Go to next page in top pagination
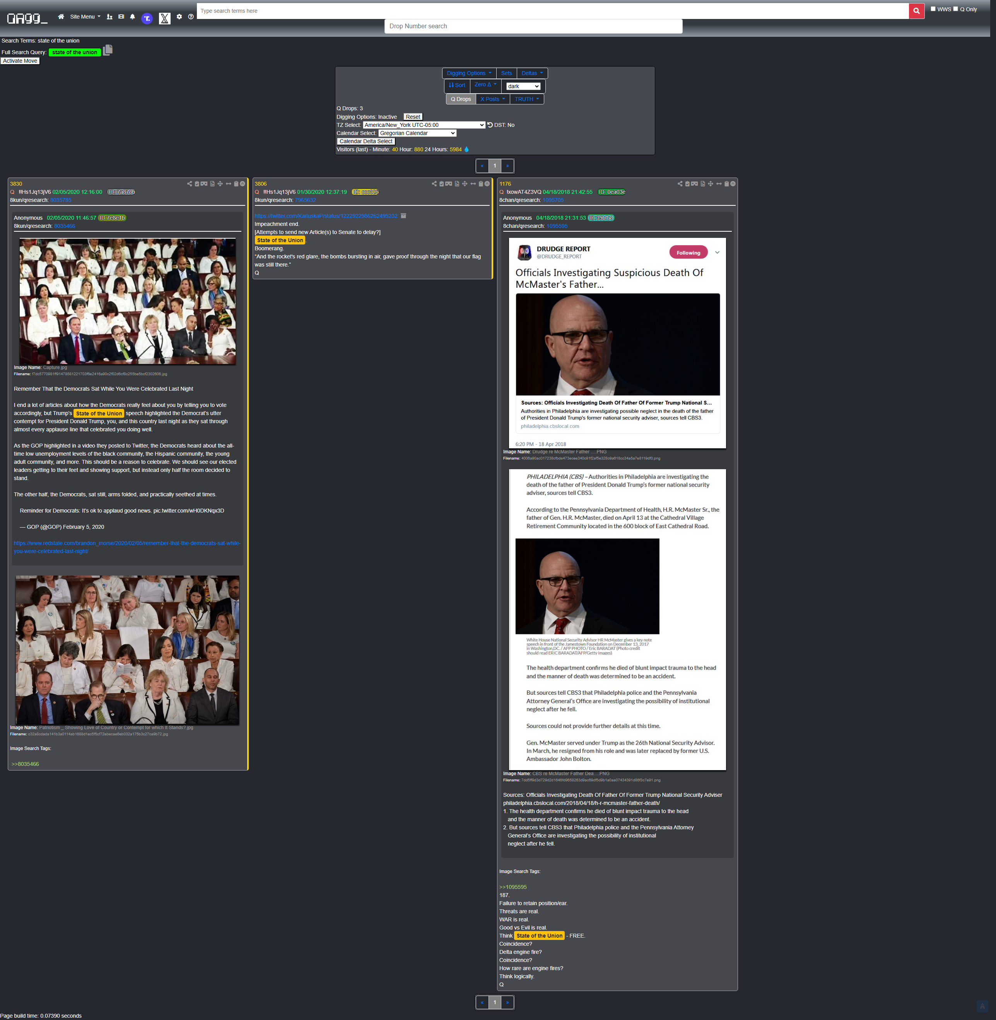Viewport: 996px width, 1020px height. click(507, 166)
